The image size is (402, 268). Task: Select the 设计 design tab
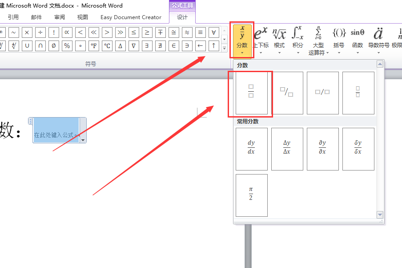click(182, 17)
